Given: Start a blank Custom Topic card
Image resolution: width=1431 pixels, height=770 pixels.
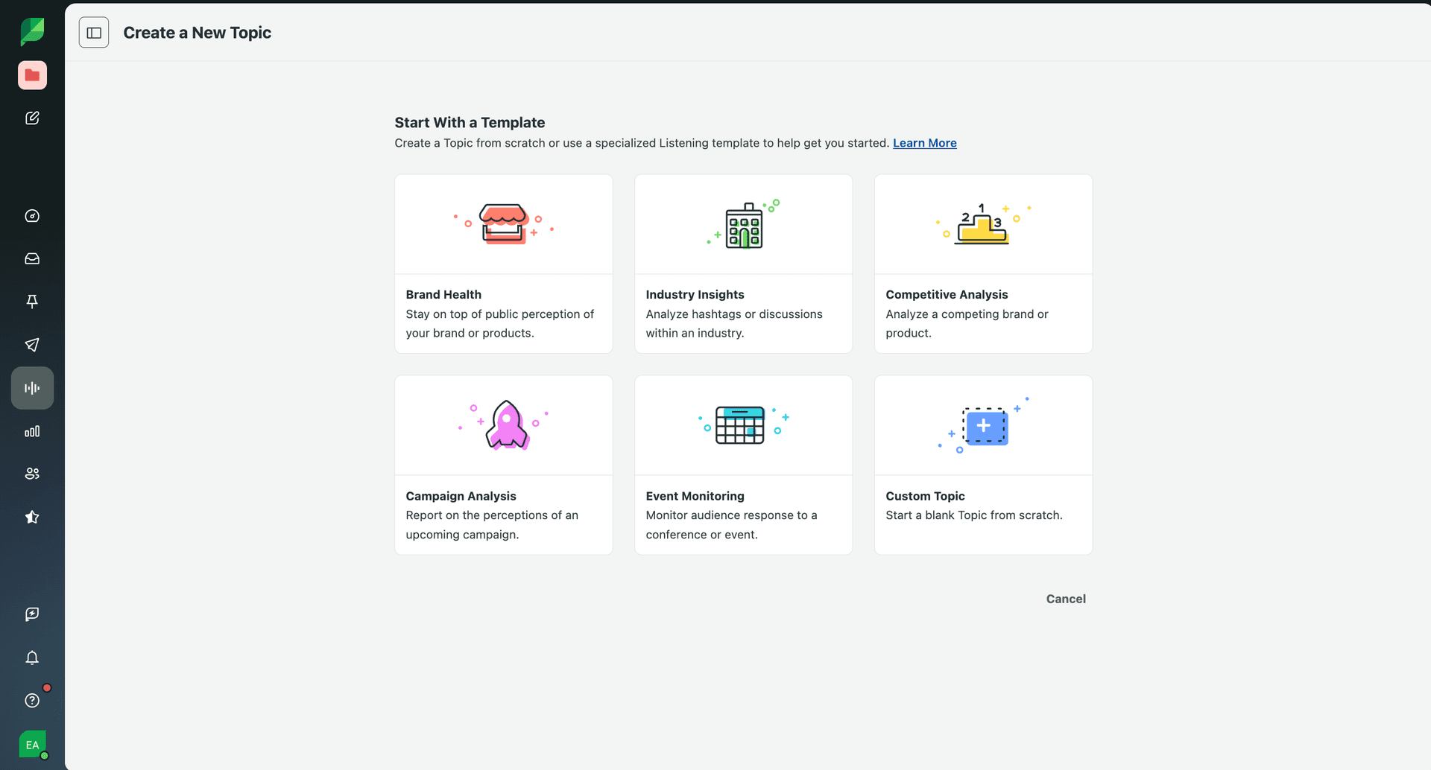Looking at the screenshot, I should point(983,465).
